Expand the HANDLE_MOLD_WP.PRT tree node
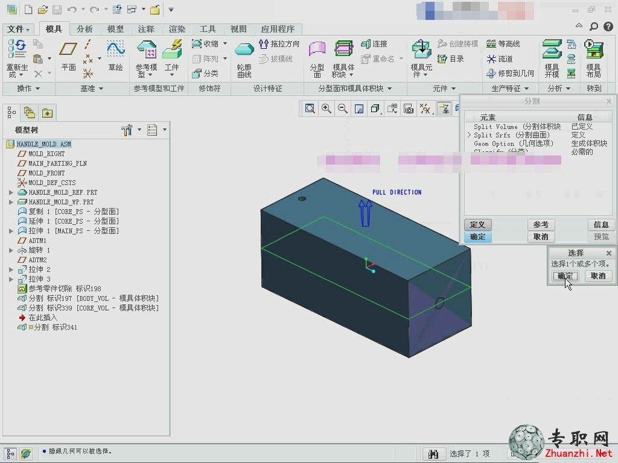The image size is (618, 463). (11, 202)
